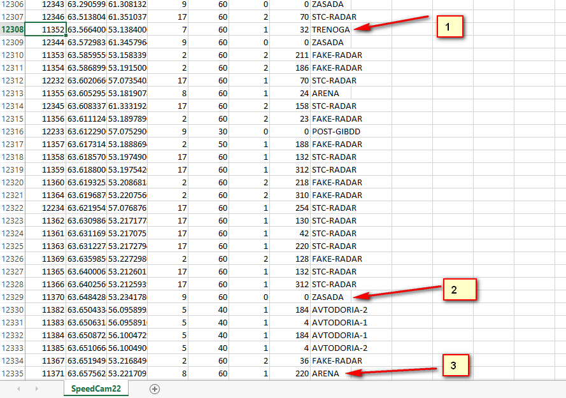The image size is (566, 398).
Task: Select the TRENOGA cell
Action: (x=329, y=29)
